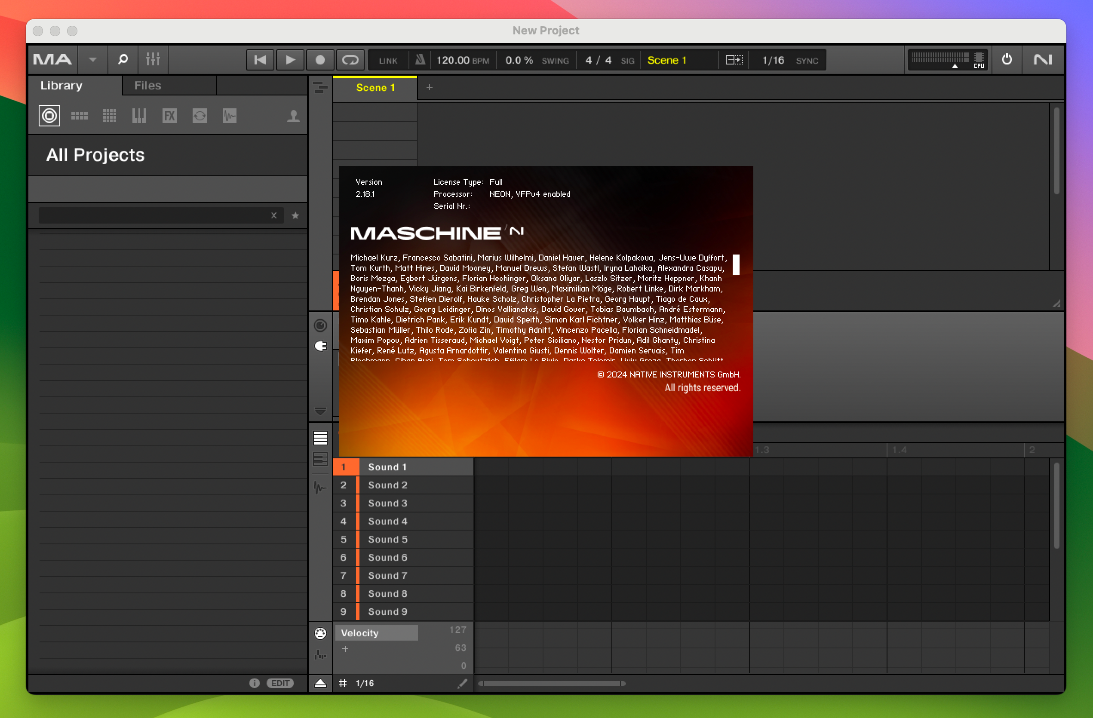The height and width of the screenshot is (718, 1093).
Task: Switch to the group view editor icon
Action: point(320,439)
